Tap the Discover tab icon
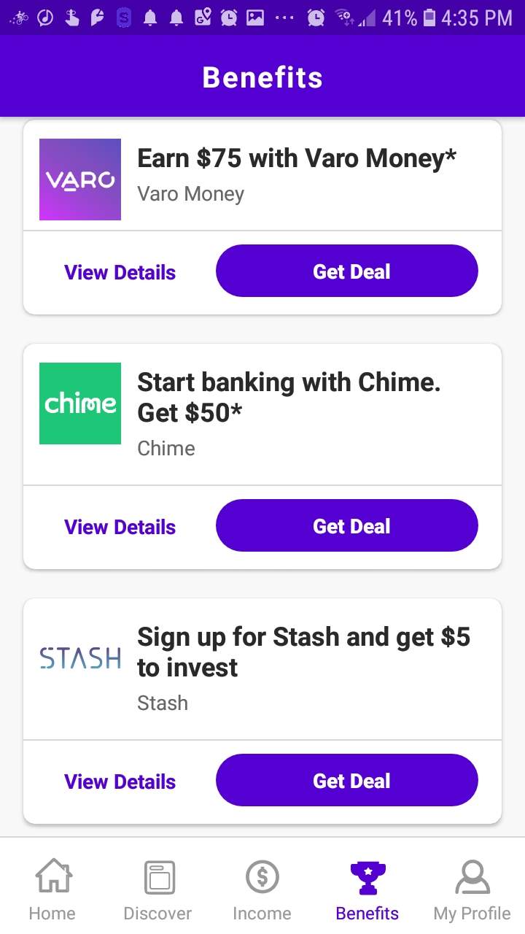 point(157,877)
